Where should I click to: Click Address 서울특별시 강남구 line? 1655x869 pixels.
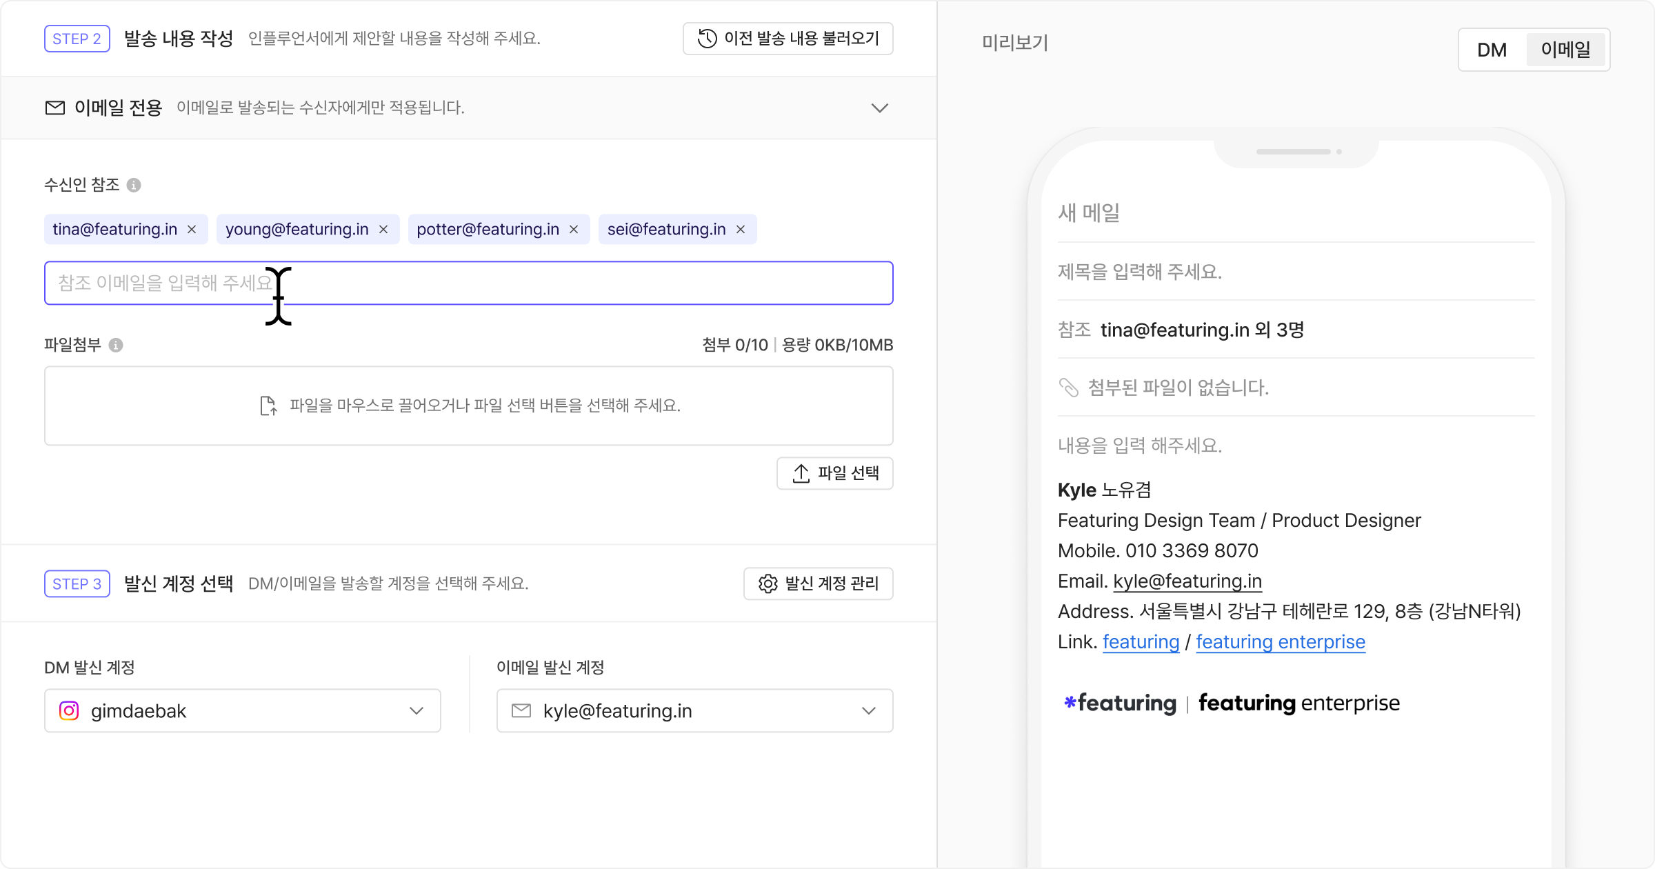click(1290, 612)
